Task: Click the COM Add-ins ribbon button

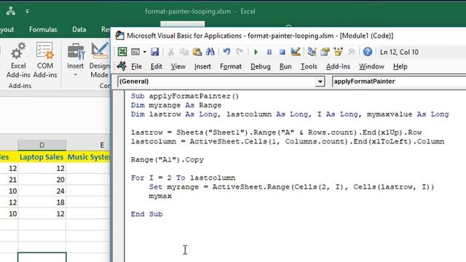Action: coord(45,60)
